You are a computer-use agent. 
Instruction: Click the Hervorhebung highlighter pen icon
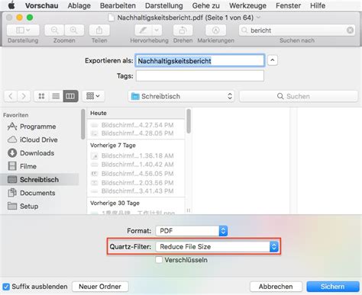pos(144,30)
